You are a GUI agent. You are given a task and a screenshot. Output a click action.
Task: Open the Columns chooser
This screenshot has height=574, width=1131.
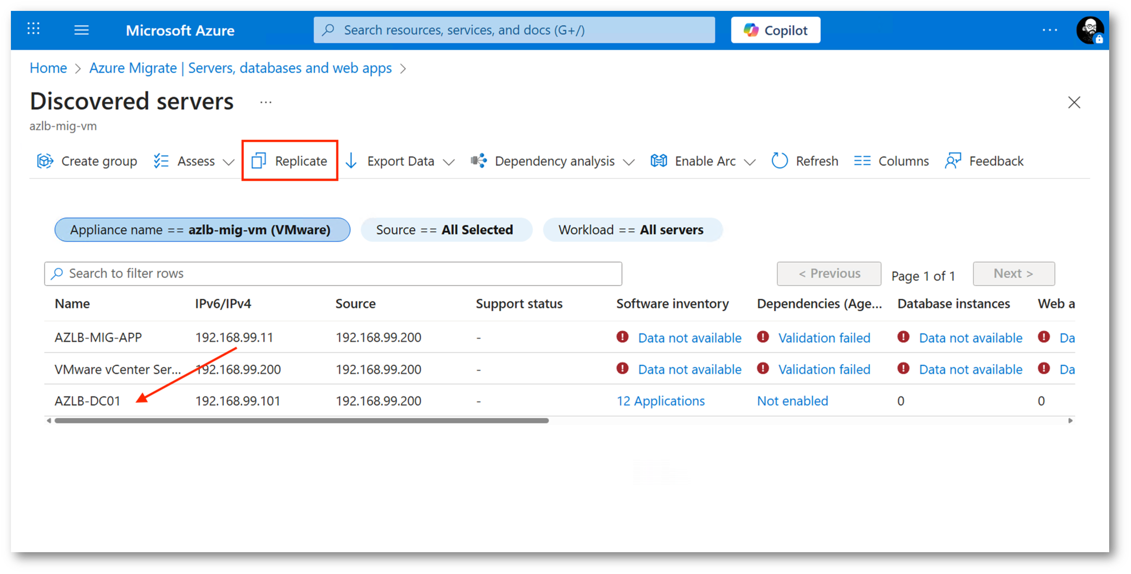(x=891, y=161)
